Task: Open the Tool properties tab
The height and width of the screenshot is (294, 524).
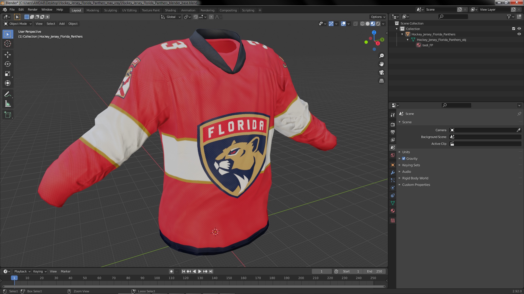Action: (393, 115)
